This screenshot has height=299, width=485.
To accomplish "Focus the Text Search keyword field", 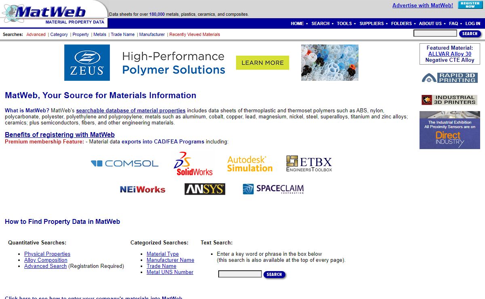I will [x=240, y=274].
